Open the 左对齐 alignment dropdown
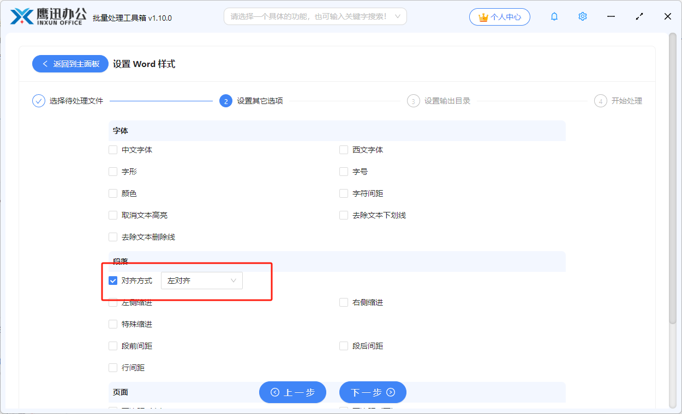The image size is (682, 414). click(202, 281)
